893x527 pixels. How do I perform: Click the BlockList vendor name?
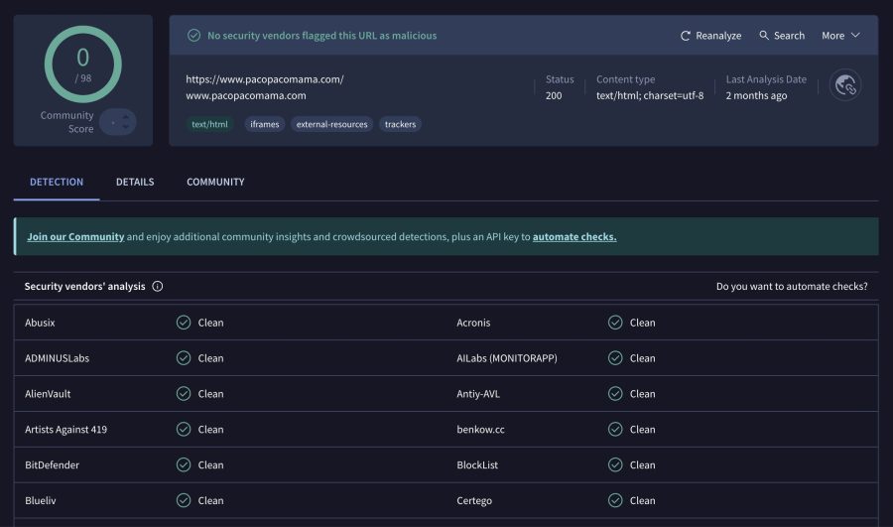pyautogui.click(x=477, y=464)
